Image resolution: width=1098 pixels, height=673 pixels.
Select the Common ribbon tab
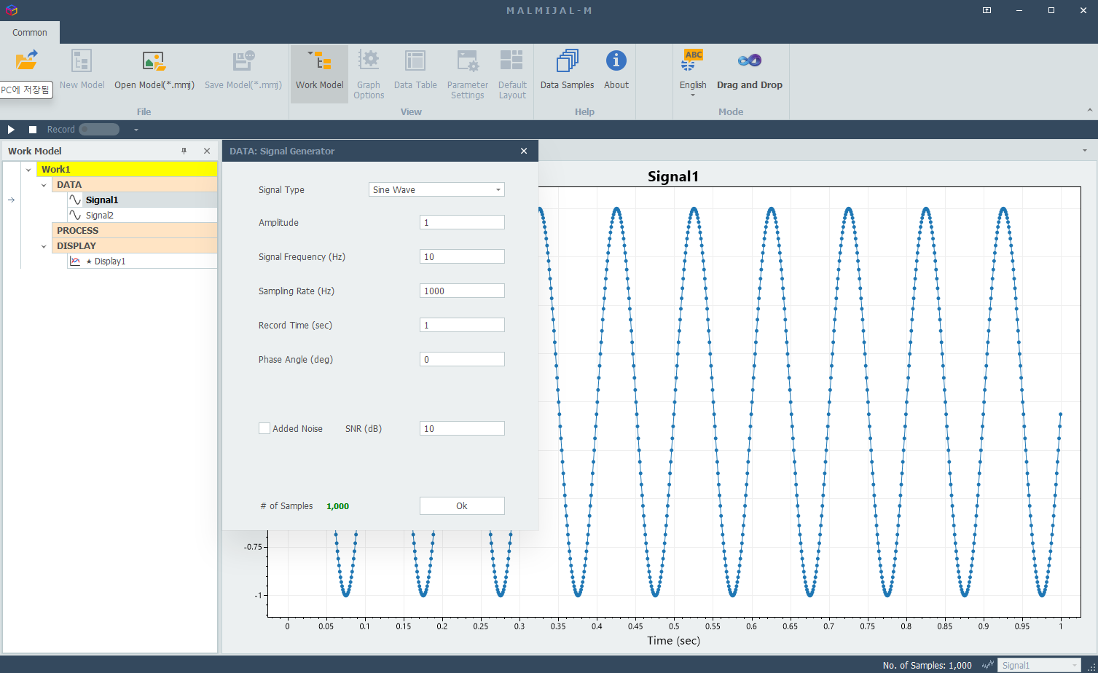click(x=30, y=33)
